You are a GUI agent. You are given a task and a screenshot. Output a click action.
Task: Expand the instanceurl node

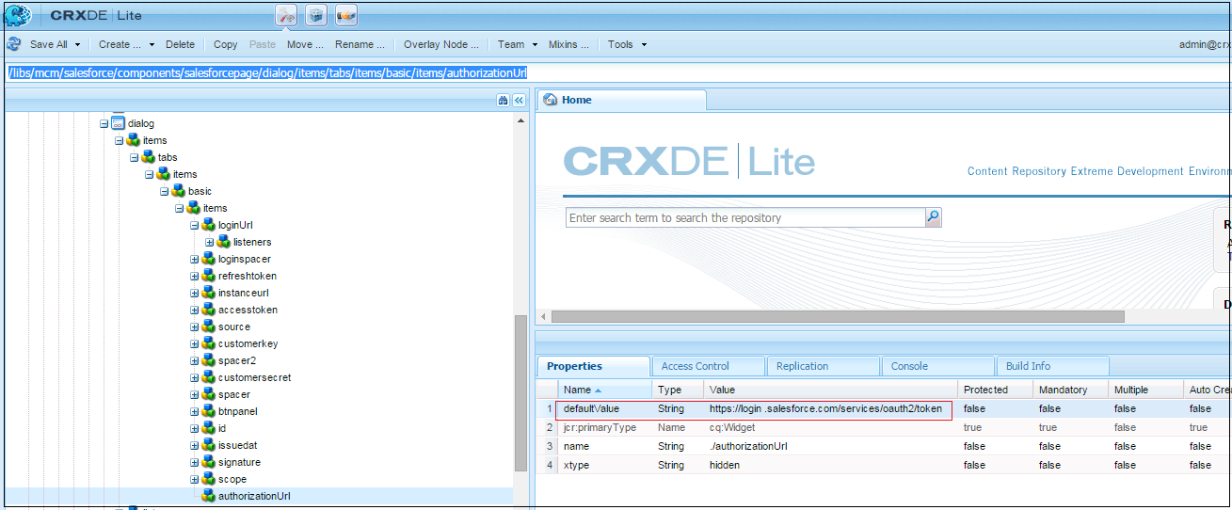(194, 293)
